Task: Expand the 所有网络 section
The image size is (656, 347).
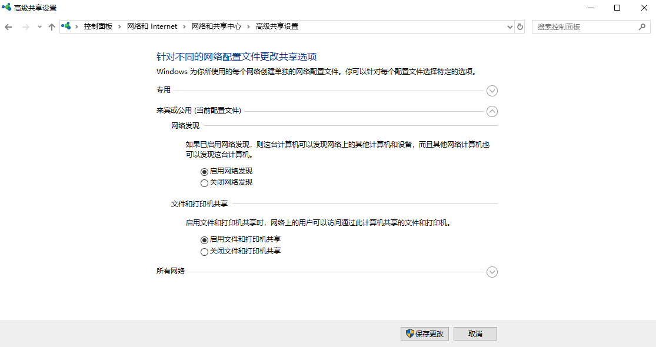Action: pos(492,272)
